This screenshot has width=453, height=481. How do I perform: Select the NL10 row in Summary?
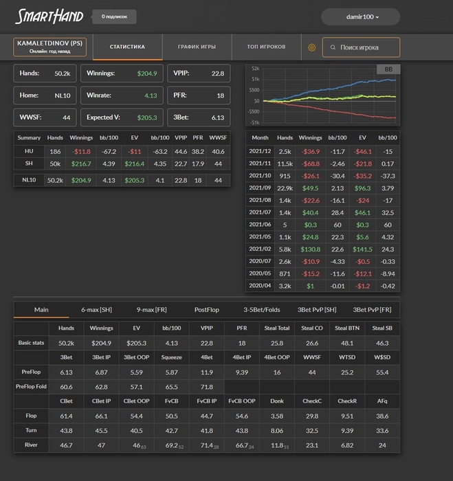coord(122,180)
